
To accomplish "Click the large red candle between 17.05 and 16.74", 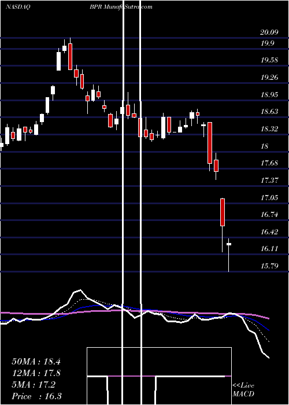I will pos(223,212).
